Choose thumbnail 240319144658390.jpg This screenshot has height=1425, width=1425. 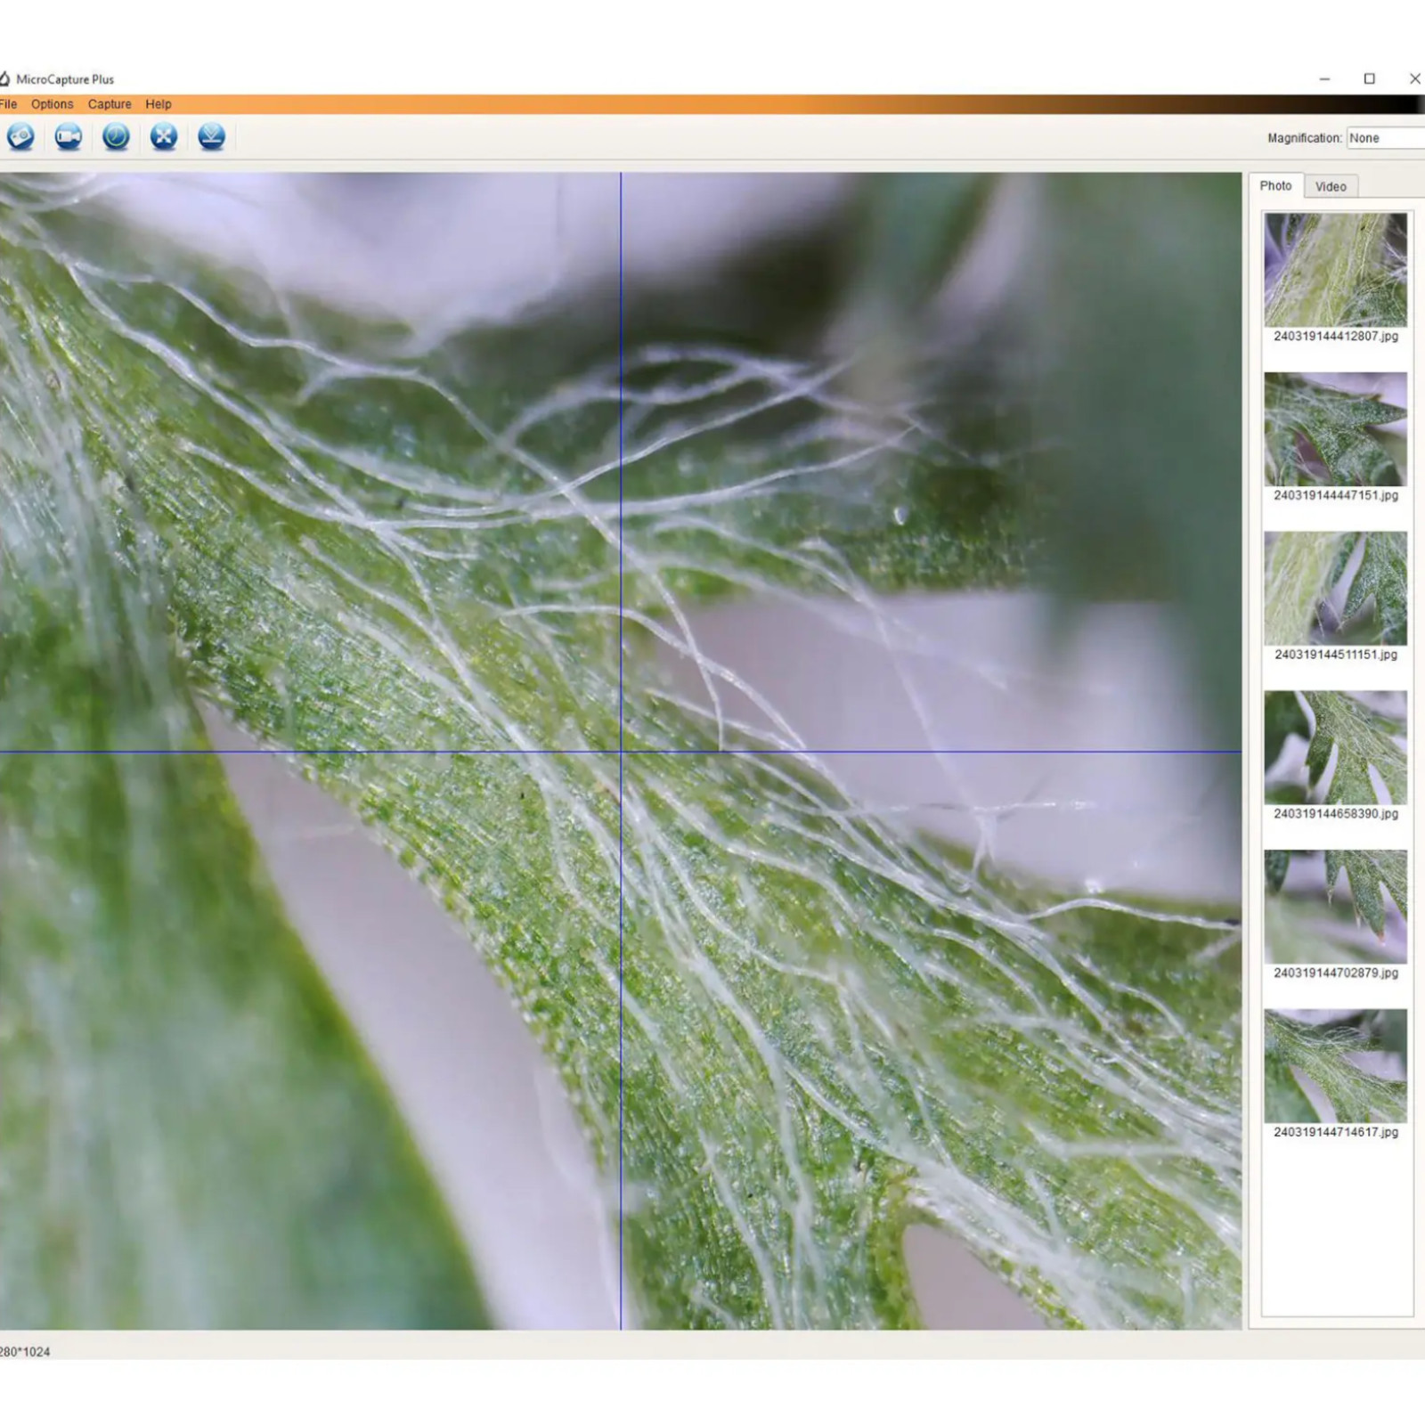1335,748
